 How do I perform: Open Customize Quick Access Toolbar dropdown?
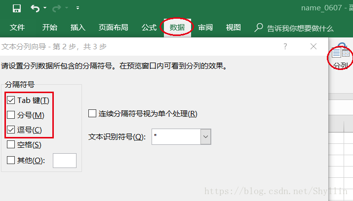point(78,8)
